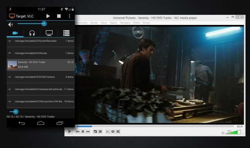Tap the play button in phone remote header
The image size is (250, 148).
click(x=48, y=16)
